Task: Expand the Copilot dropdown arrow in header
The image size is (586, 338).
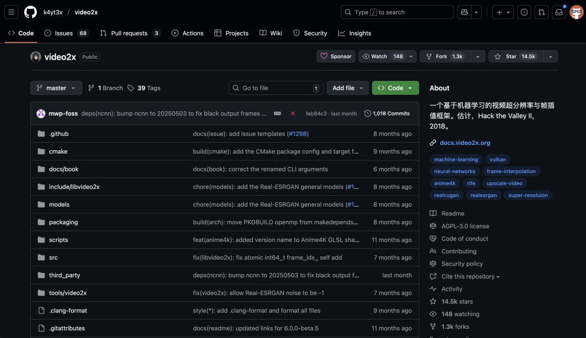Action: 476,12
